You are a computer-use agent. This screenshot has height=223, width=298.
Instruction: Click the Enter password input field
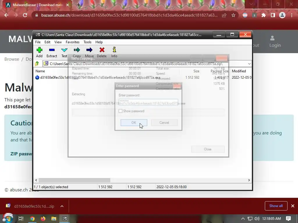click(148, 102)
